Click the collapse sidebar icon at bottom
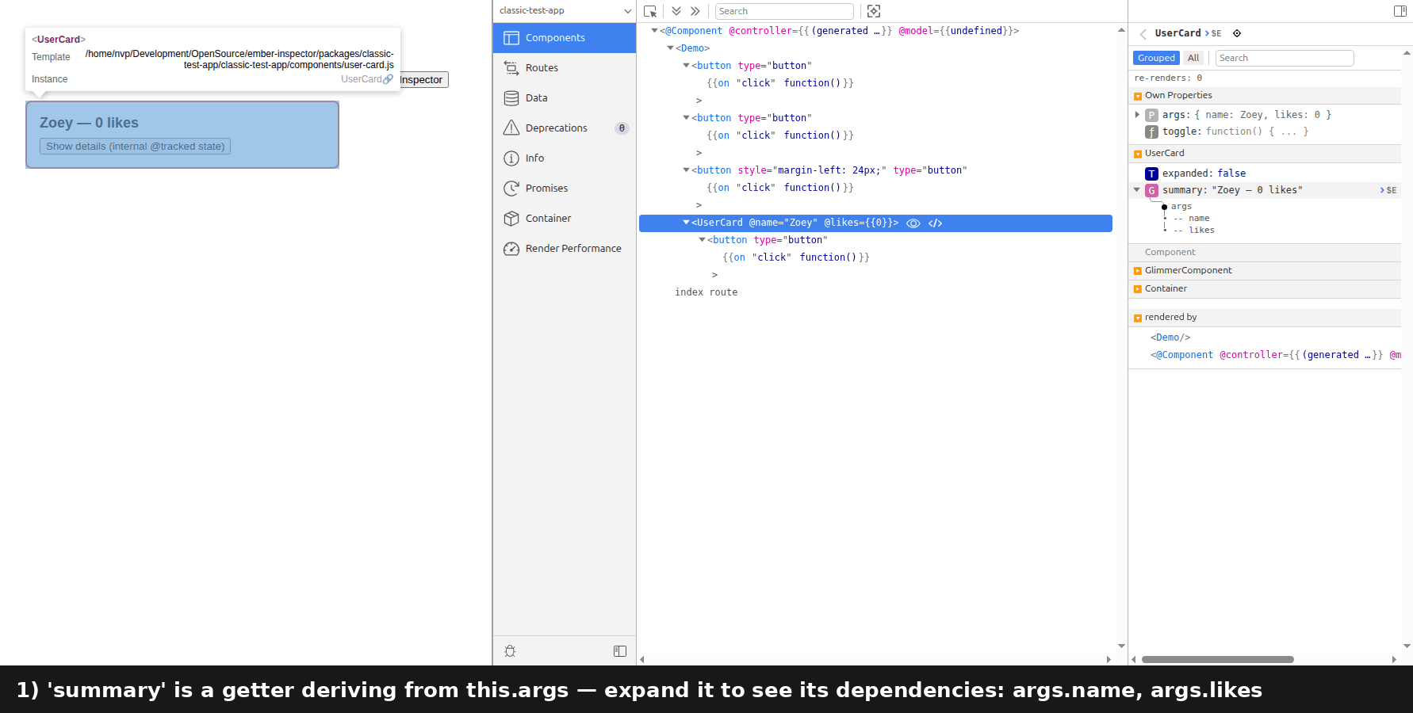The width and height of the screenshot is (1413, 713). coord(620,651)
